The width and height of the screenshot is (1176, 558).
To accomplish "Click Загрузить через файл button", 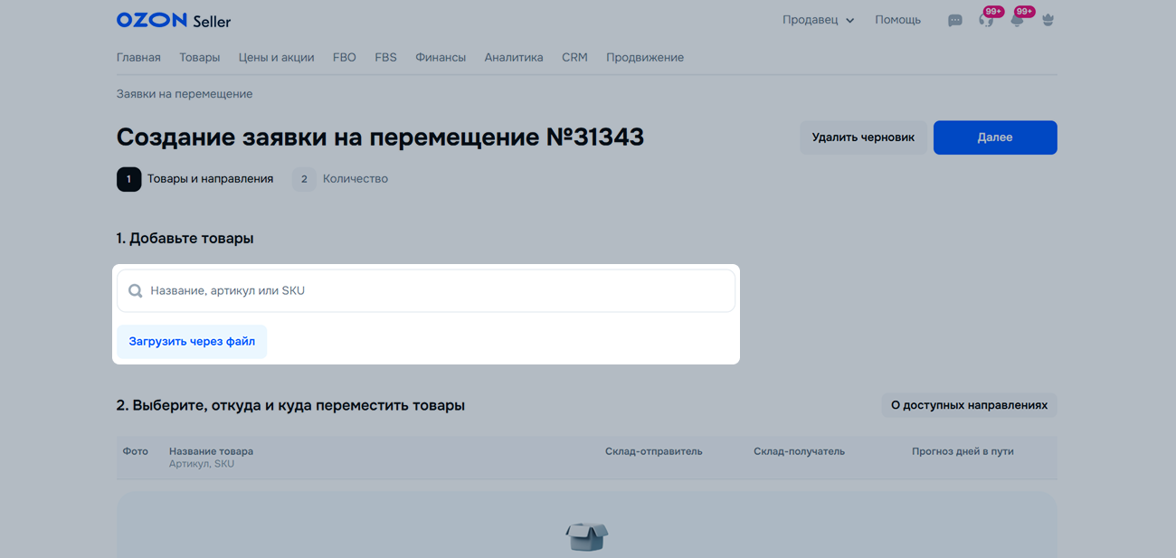I will (192, 342).
